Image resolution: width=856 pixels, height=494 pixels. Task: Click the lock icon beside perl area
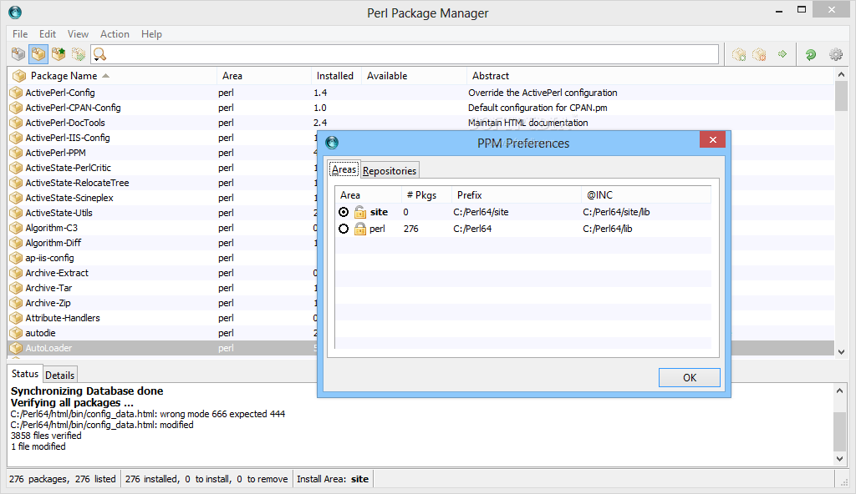click(359, 229)
